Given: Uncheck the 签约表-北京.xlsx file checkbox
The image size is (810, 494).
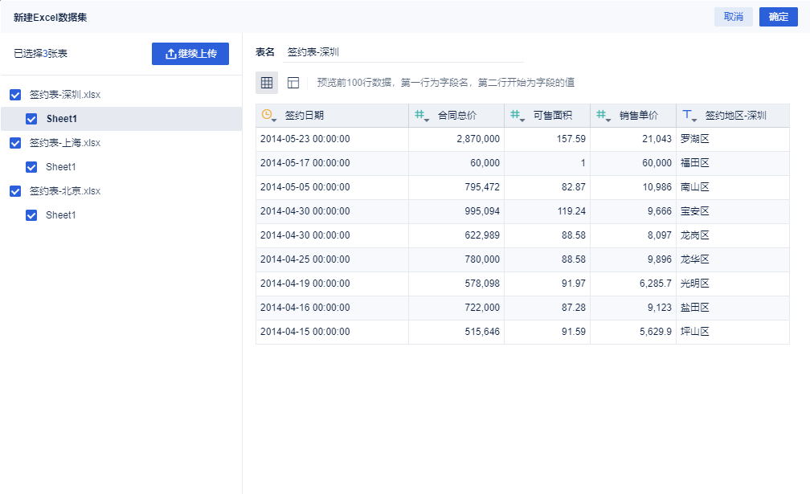Looking at the screenshot, I should [15, 191].
